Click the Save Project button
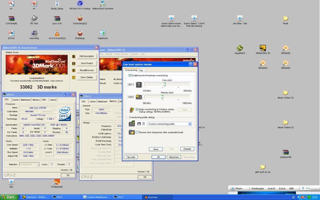The image size is (320, 200). (87, 63)
